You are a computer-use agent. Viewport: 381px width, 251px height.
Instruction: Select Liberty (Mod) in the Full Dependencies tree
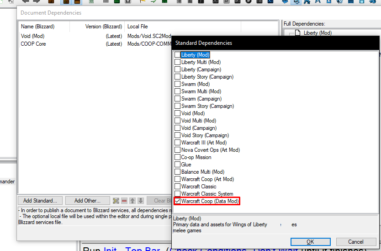pyautogui.click(x=317, y=33)
